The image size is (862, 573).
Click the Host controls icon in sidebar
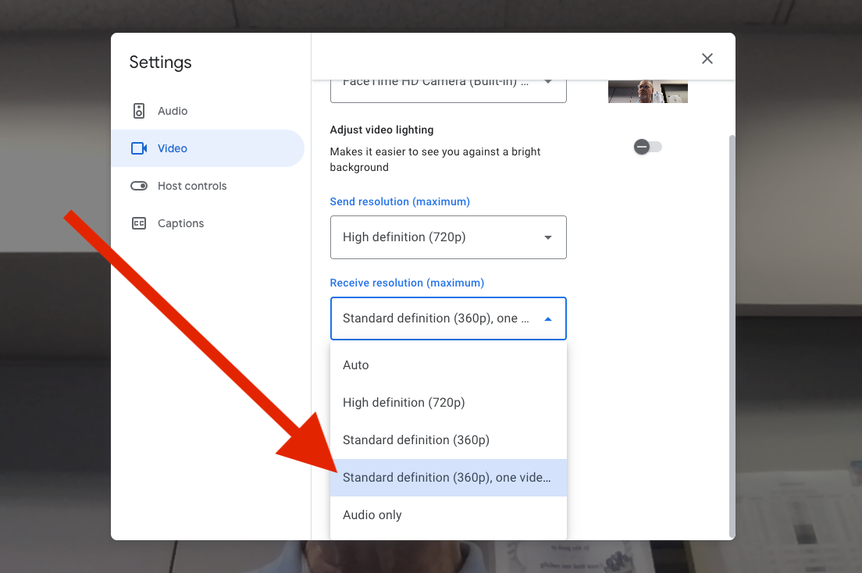[139, 186]
